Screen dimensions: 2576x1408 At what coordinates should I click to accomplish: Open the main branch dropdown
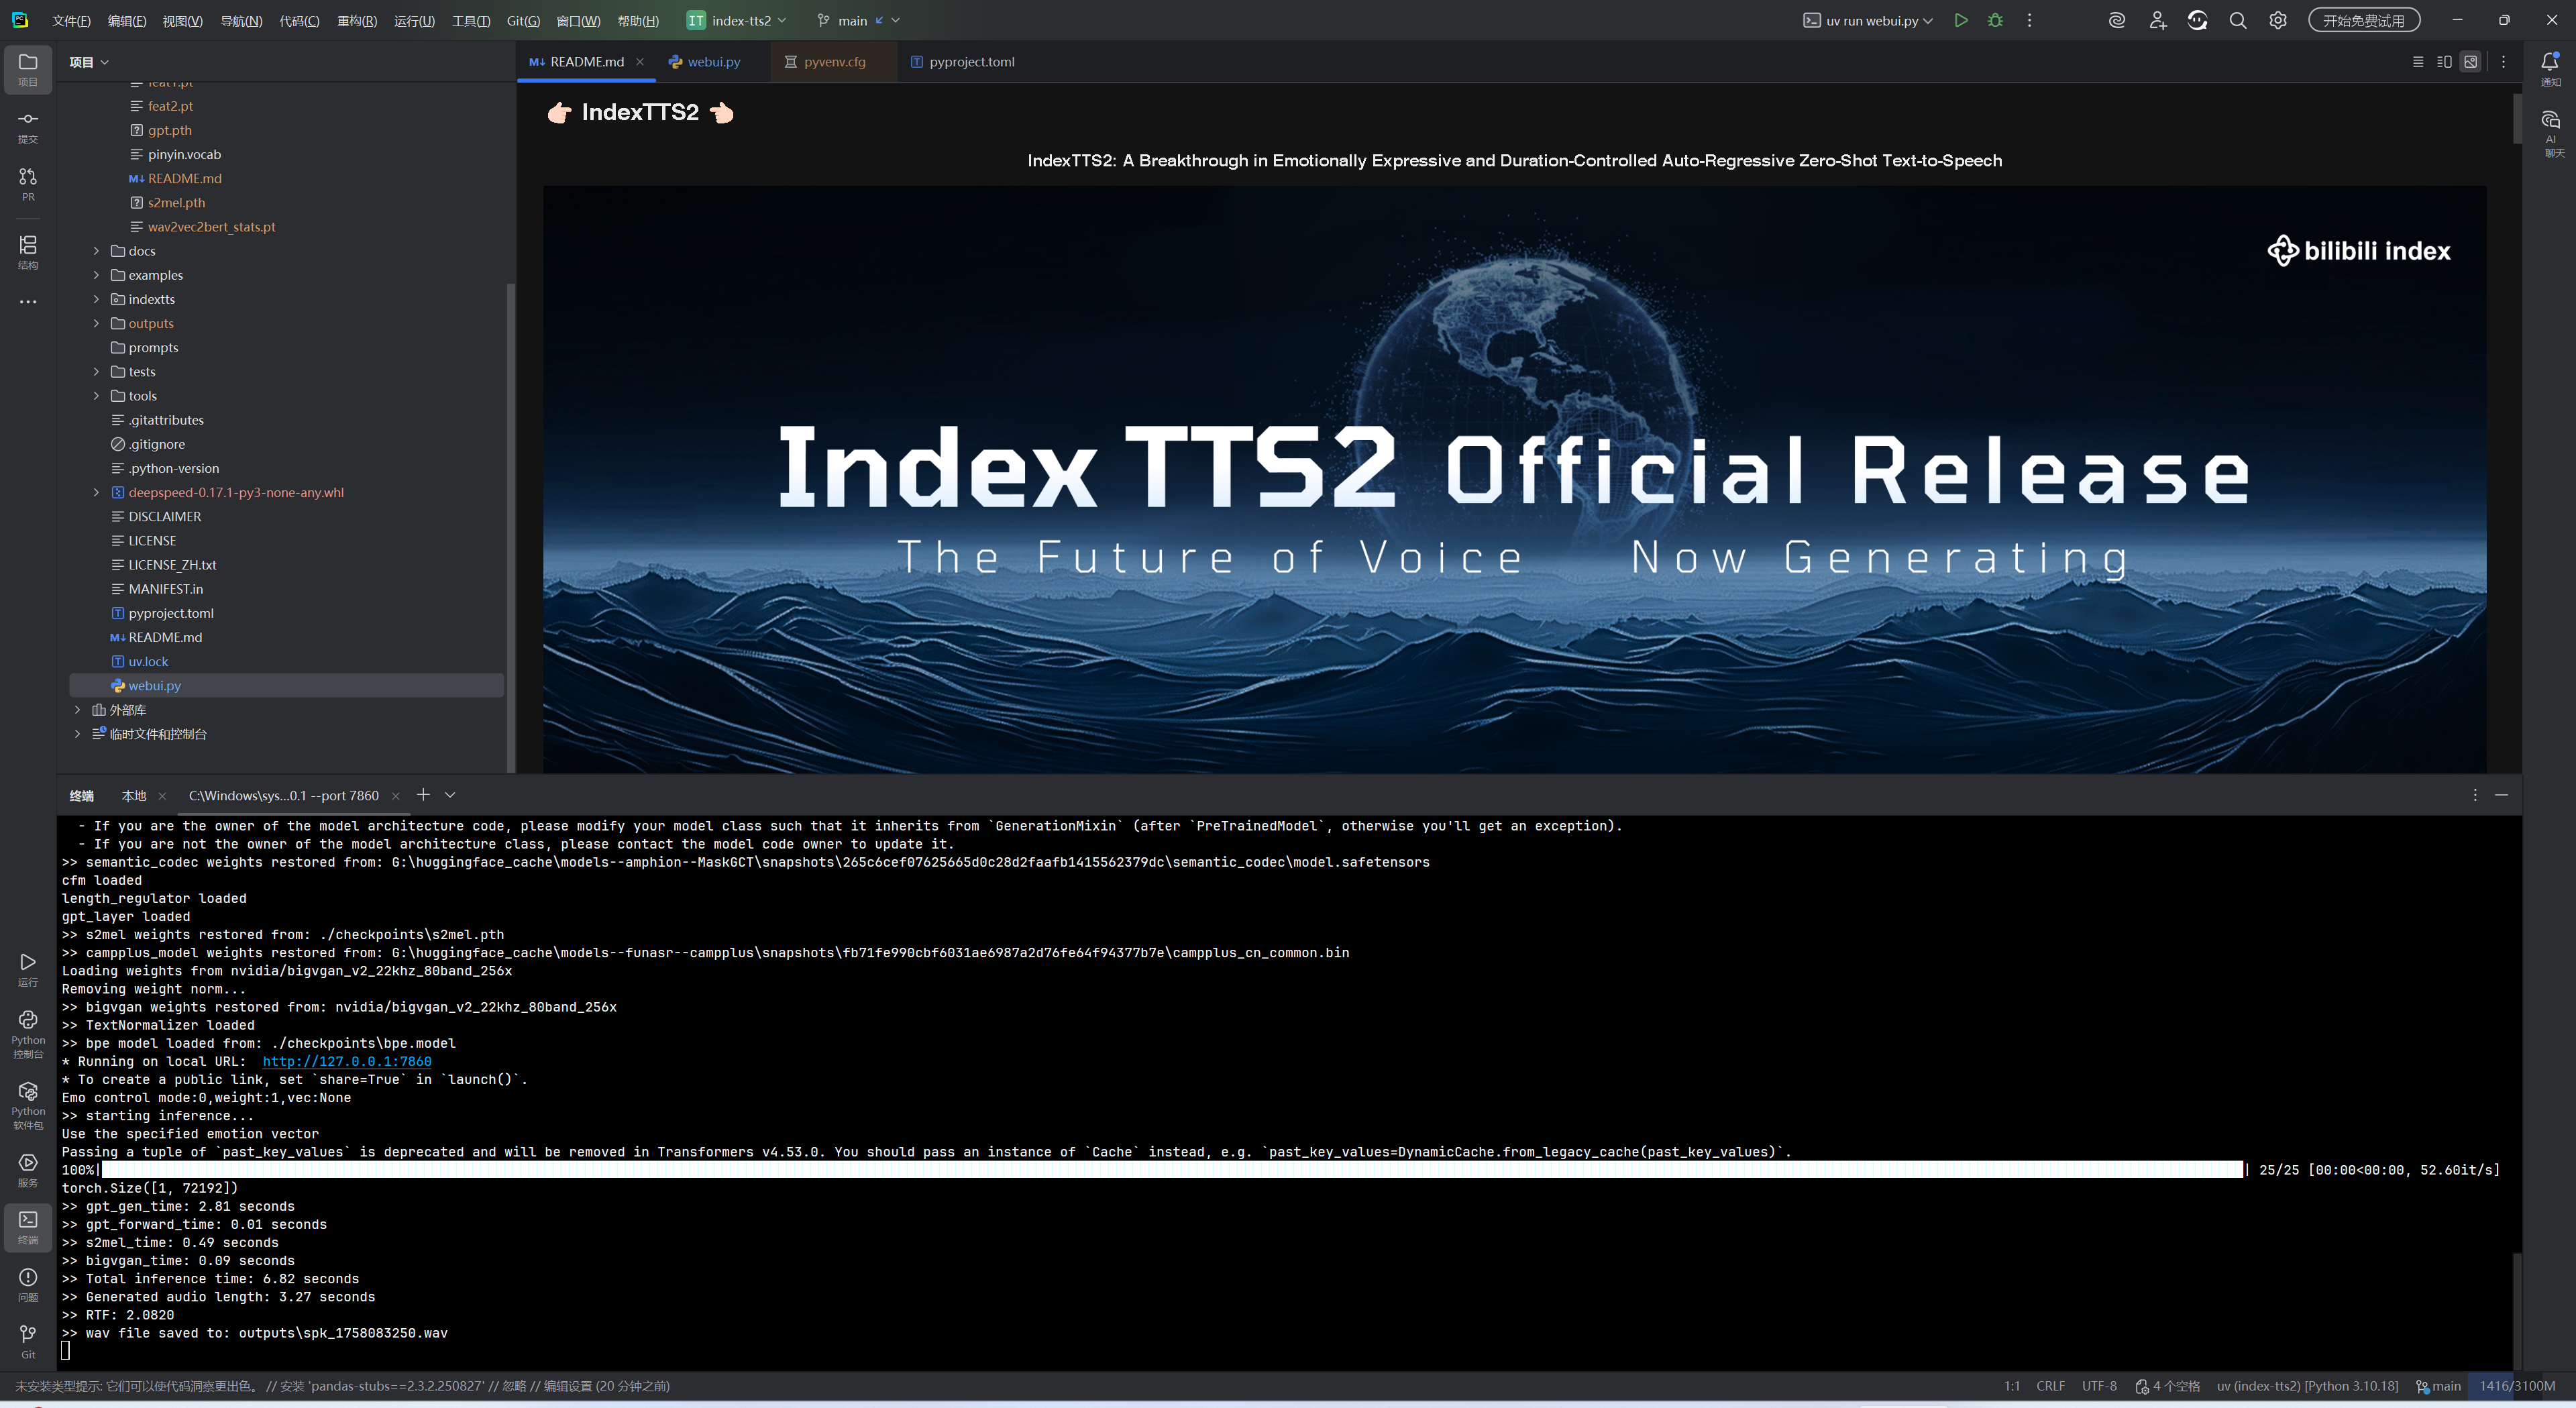coord(858,20)
